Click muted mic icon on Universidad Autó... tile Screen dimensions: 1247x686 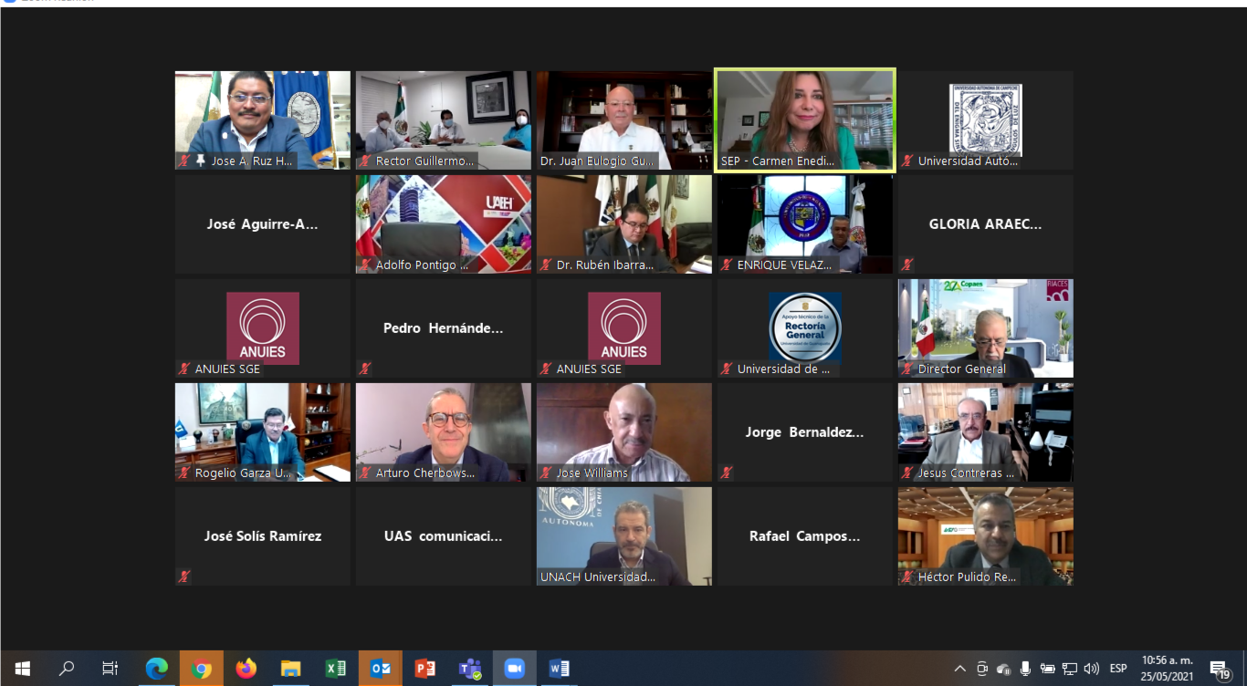(x=907, y=161)
